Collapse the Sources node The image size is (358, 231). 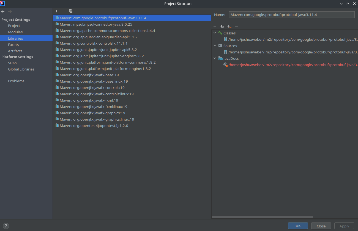coord(215,46)
